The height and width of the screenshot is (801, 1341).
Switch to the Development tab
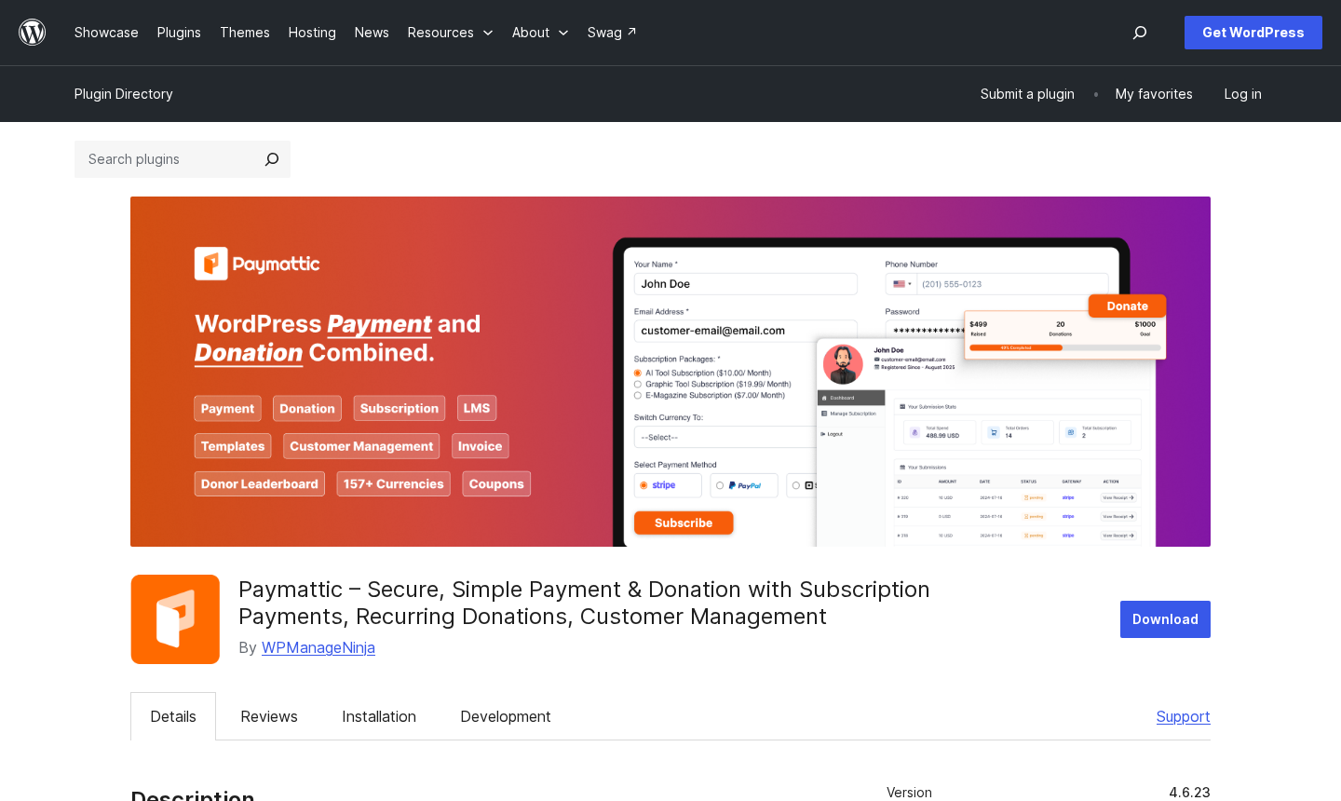(506, 716)
